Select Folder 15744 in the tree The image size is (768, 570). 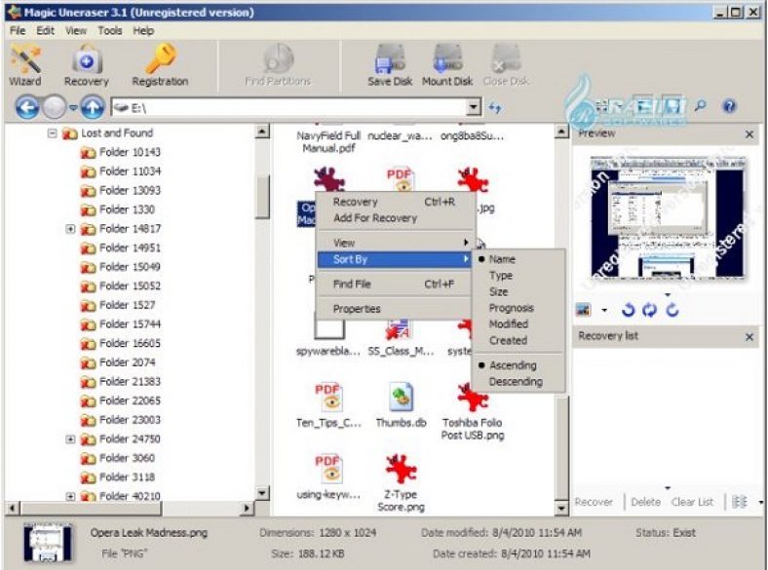tap(130, 324)
